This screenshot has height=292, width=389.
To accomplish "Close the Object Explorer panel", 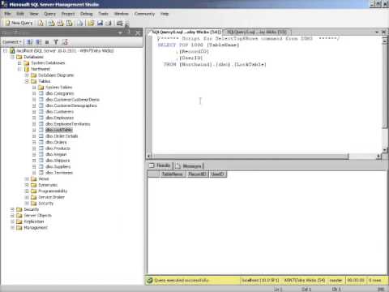I will (138, 33).
